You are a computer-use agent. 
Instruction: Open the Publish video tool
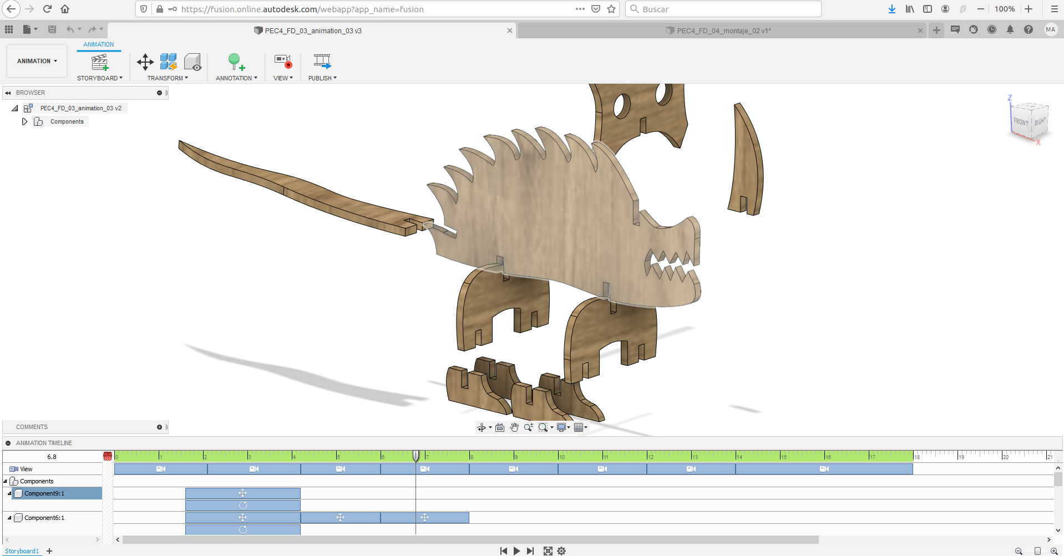[x=322, y=66]
